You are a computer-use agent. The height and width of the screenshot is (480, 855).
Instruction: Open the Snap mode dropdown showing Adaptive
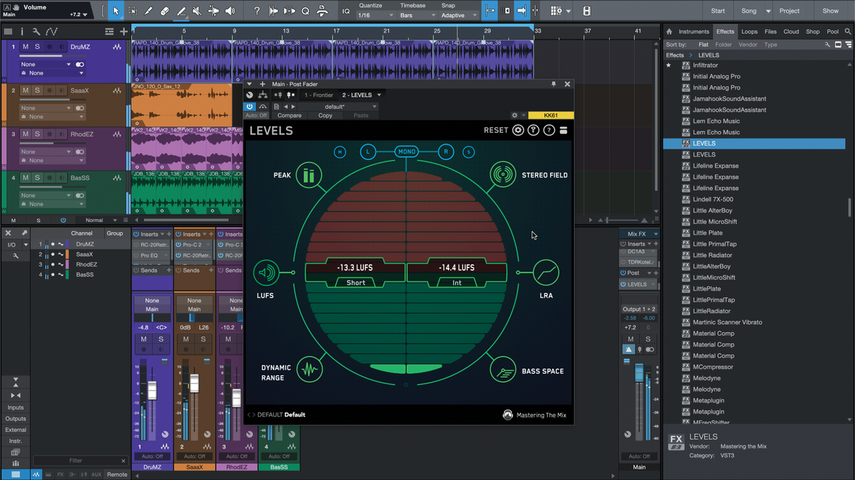tap(454, 13)
